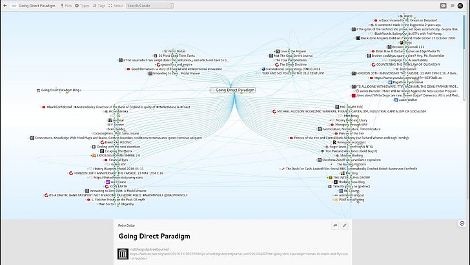
Task: Open Main Sectors of Oligarchy node
Action: coord(116,204)
